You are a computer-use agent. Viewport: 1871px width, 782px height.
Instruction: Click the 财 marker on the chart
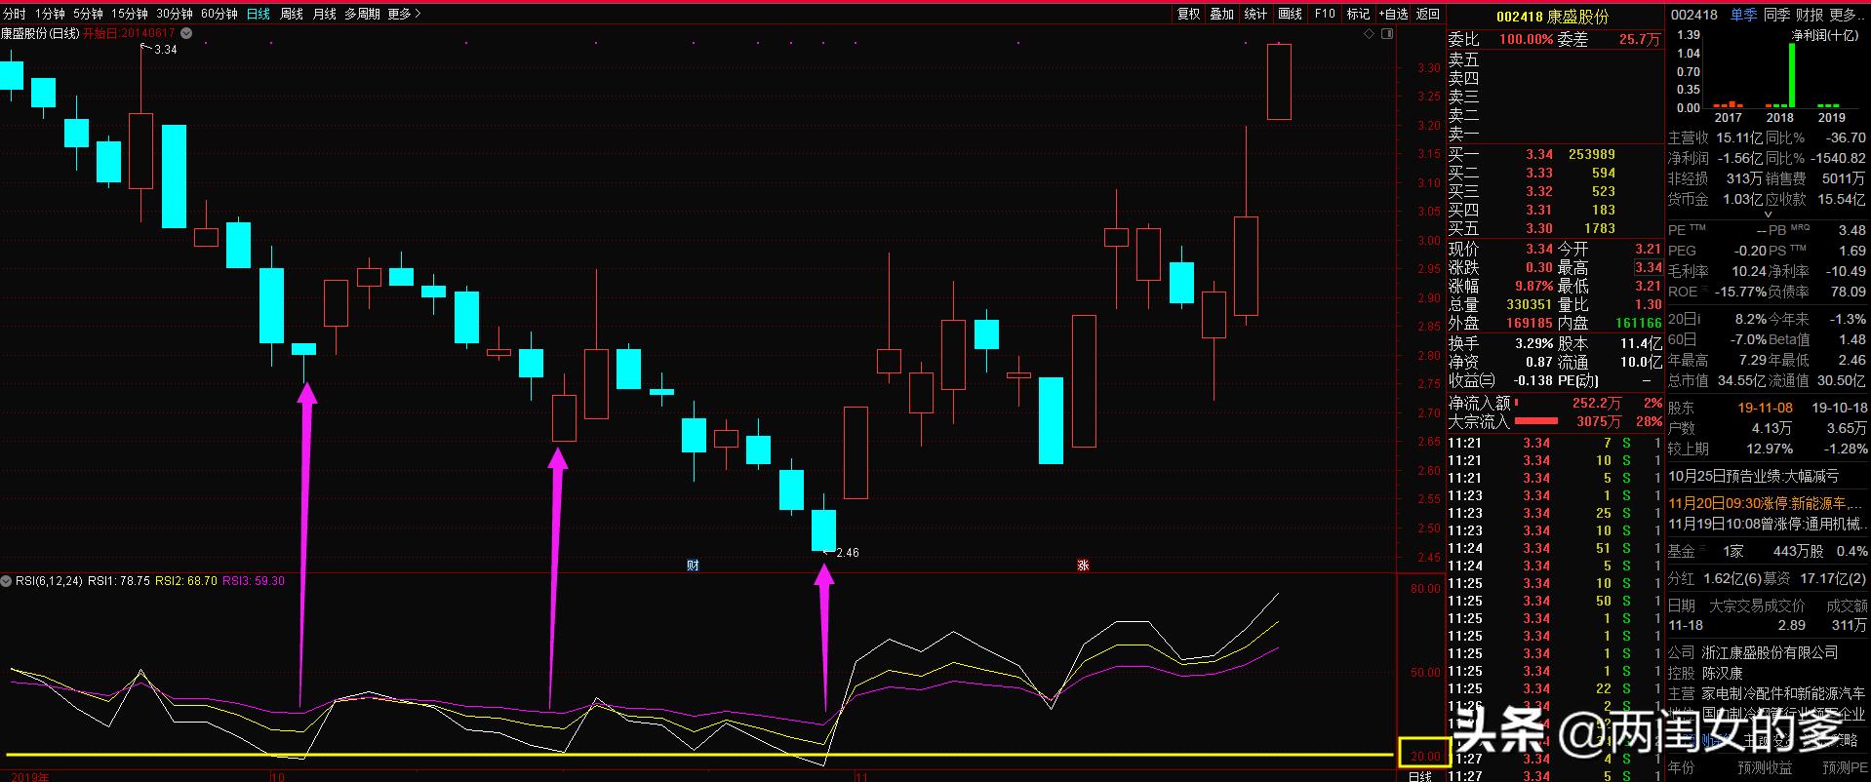click(693, 566)
